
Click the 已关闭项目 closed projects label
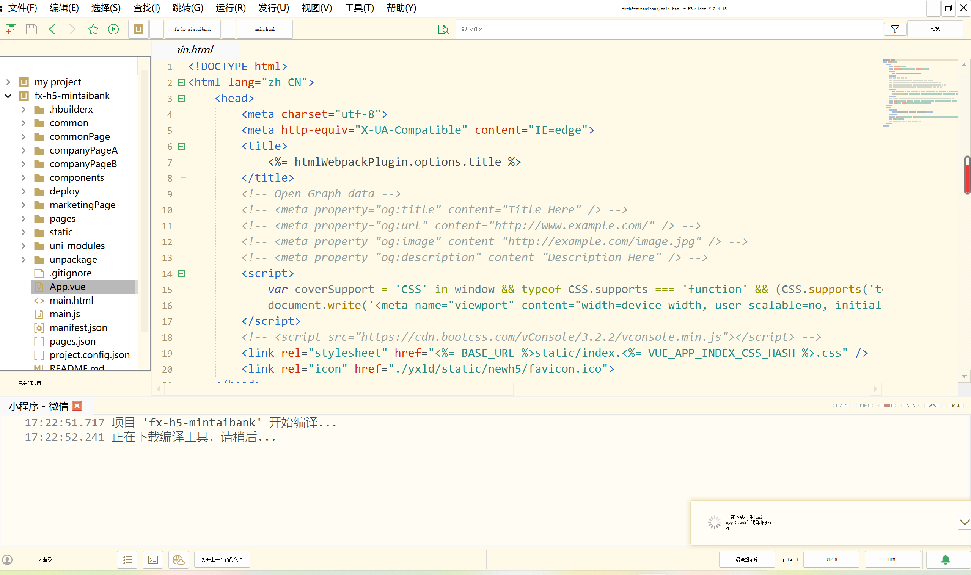30,383
